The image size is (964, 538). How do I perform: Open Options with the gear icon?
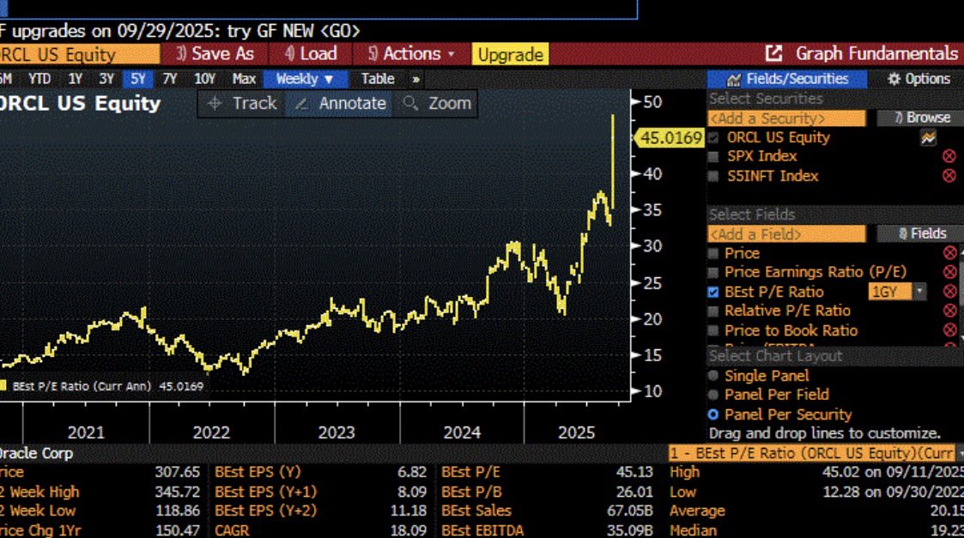tap(894, 79)
